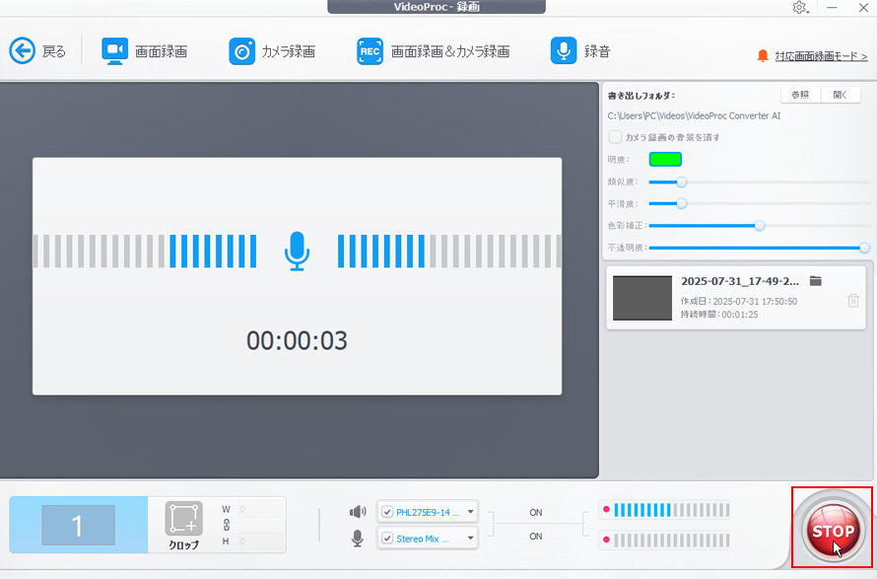Click the microphone icon in recording preview

click(296, 252)
